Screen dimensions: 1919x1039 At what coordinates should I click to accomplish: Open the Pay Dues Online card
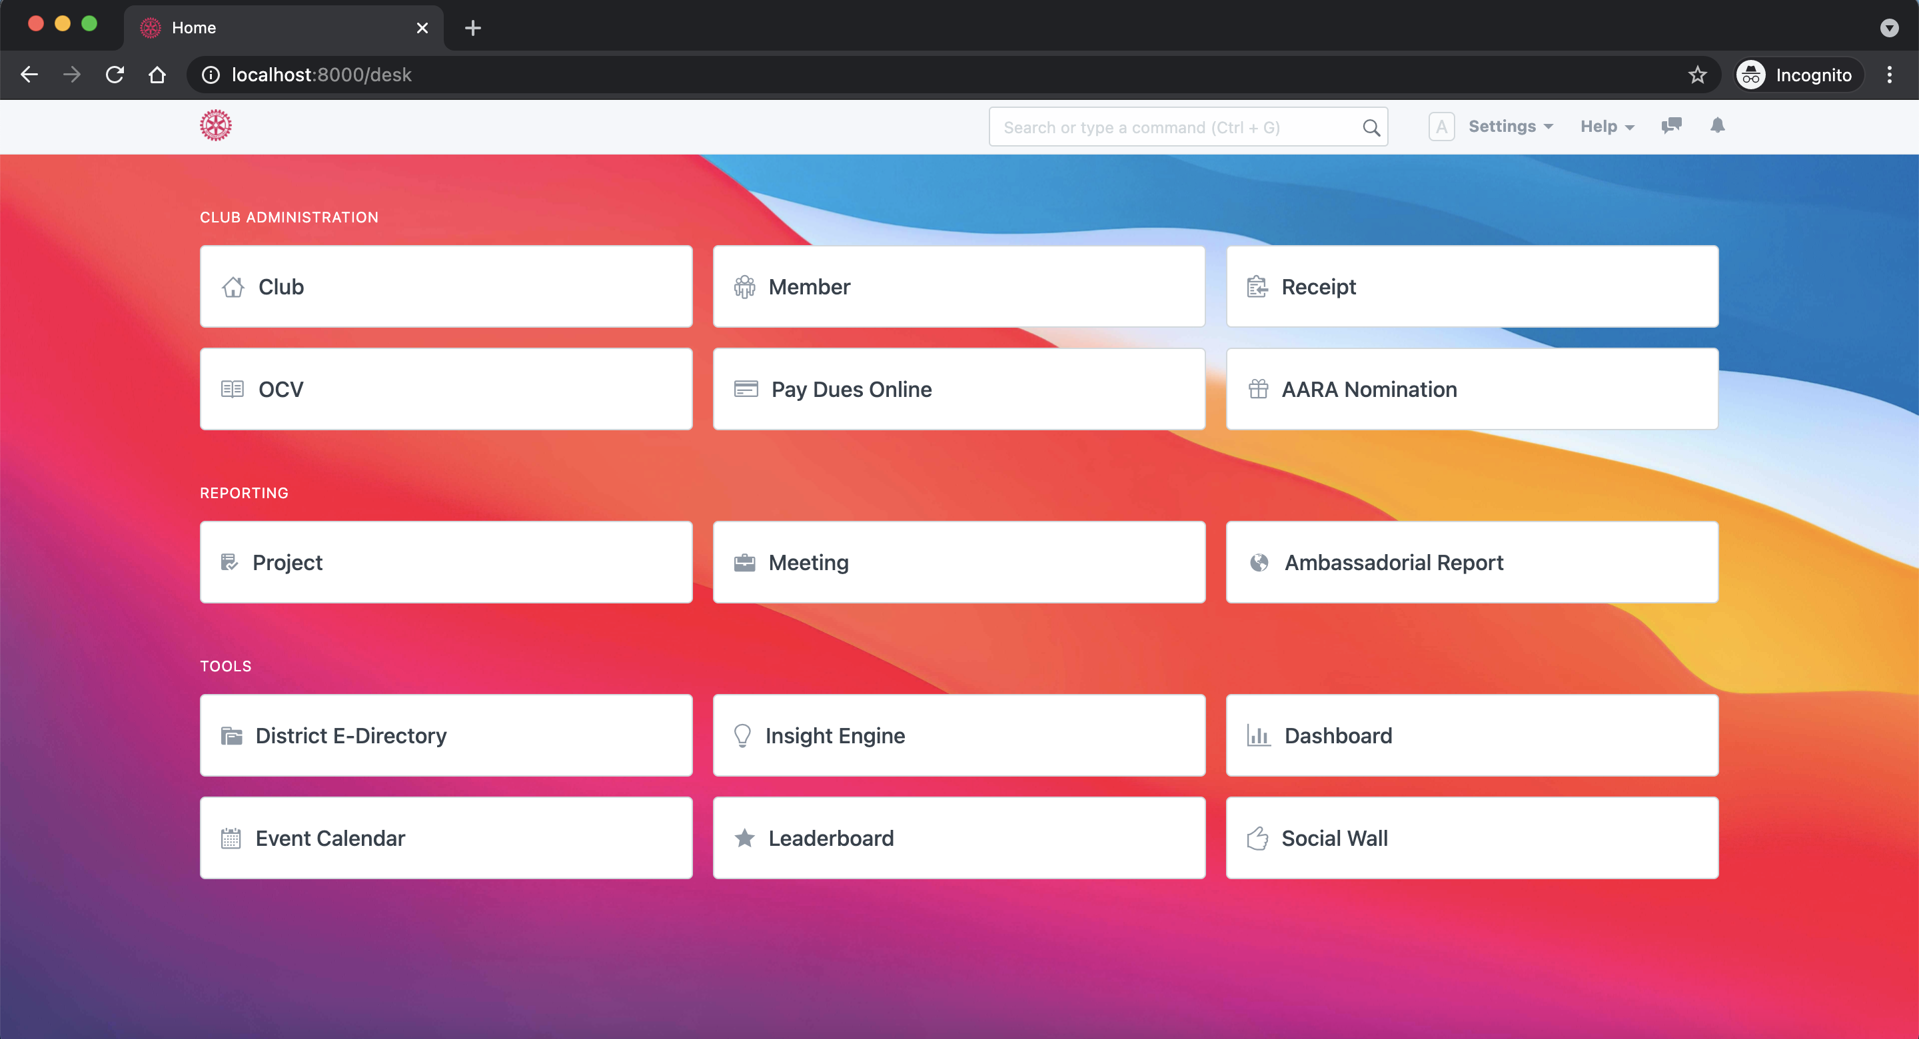click(958, 389)
